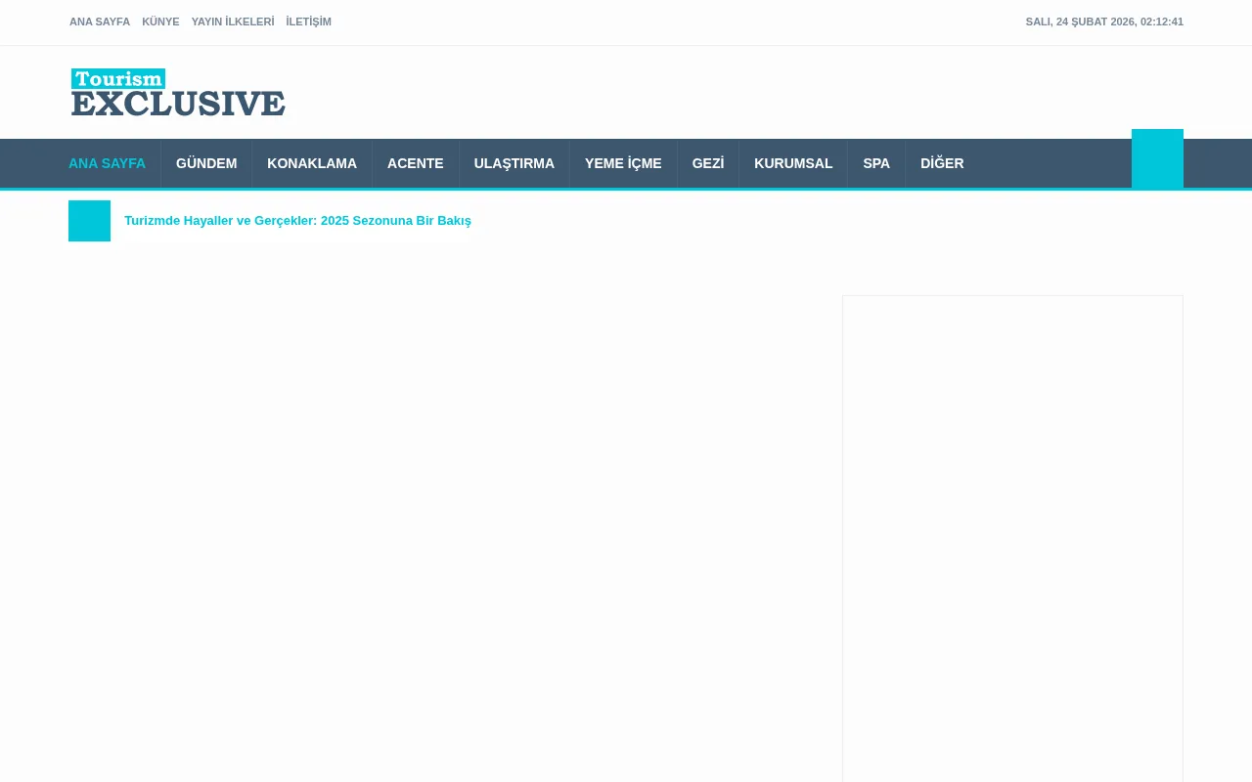The width and height of the screenshot is (1252, 782).
Task: Navigate to the ULAŞTIRMA section
Action: coord(514,163)
